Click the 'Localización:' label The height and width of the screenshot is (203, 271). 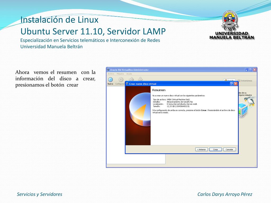[158, 104]
